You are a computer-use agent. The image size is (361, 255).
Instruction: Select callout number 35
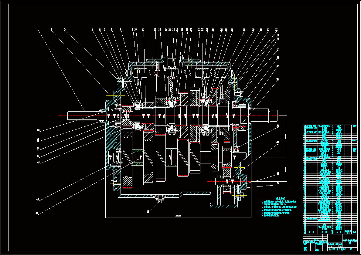click(278, 49)
